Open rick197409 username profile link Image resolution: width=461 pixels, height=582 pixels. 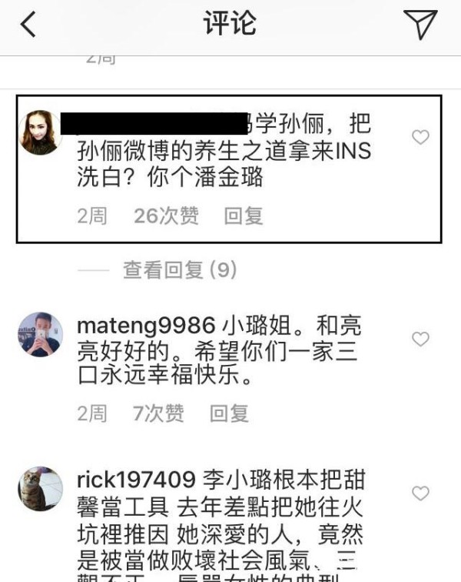point(136,480)
